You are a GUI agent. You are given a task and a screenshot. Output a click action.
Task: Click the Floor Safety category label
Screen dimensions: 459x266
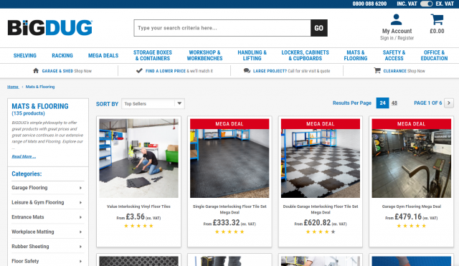(x=25, y=261)
